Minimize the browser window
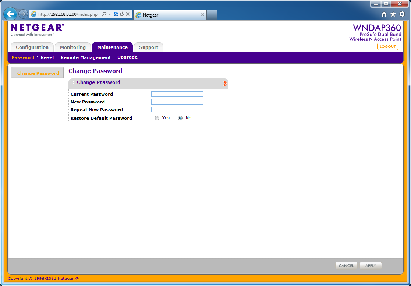This screenshot has width=411, height=286. tap(376, 4)
